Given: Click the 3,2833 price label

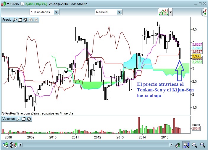Looking at the screenshot, I should click(x=197, y=62).
